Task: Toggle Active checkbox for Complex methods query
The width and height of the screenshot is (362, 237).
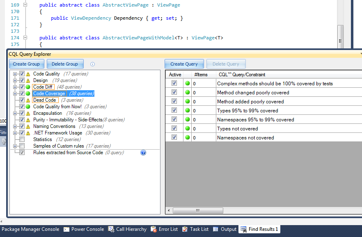Action: [174, 83]
